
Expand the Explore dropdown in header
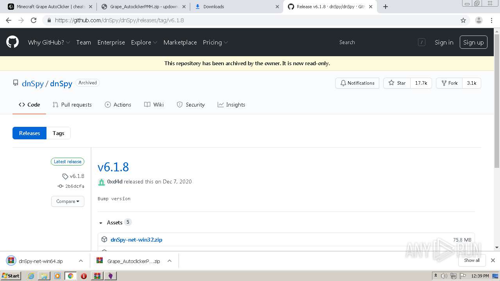144,42
